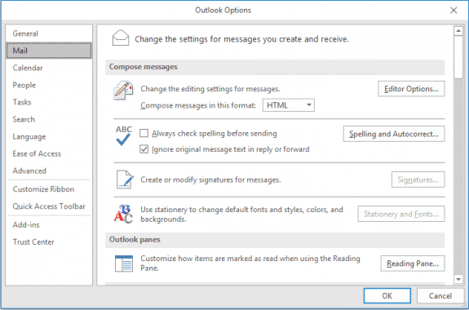469x310 pixels.
Task: Open the Add-ins category
Action: pos(49,224)
